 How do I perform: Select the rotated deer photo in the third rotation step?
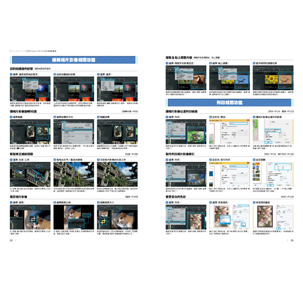coord(129,132)
